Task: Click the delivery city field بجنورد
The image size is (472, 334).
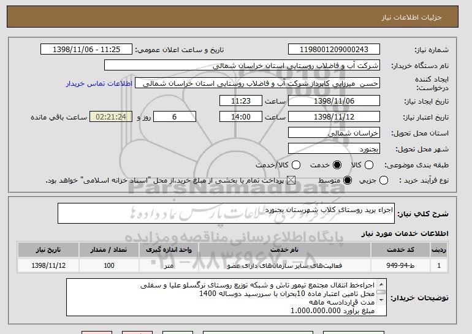Action: (x=334, y=149)
